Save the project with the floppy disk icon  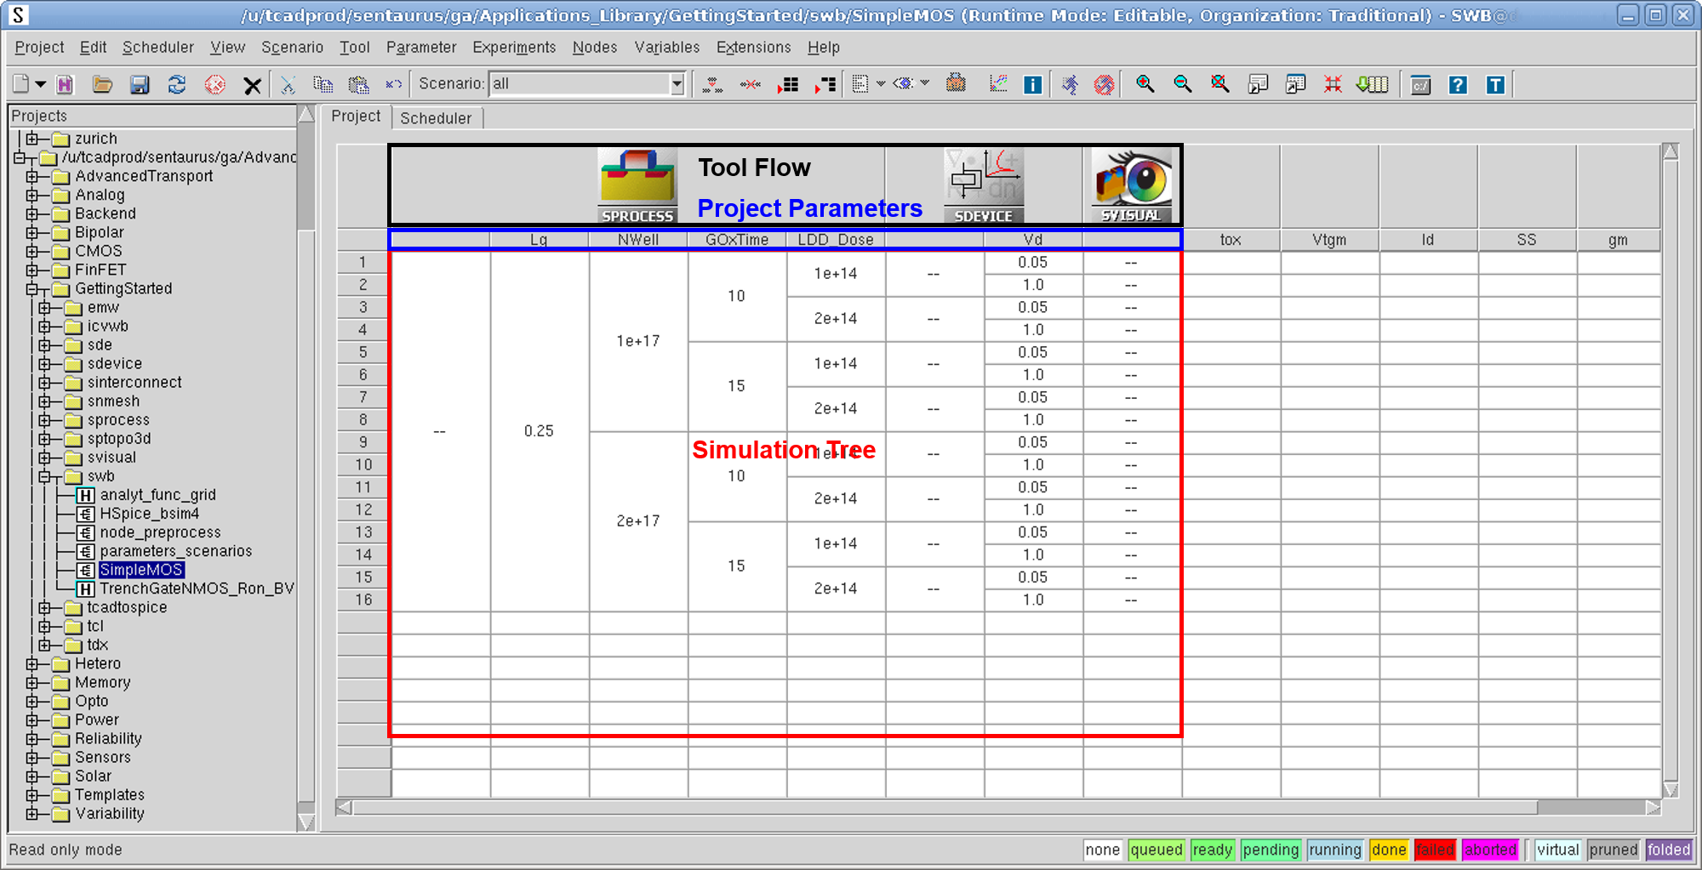[140, 84]
